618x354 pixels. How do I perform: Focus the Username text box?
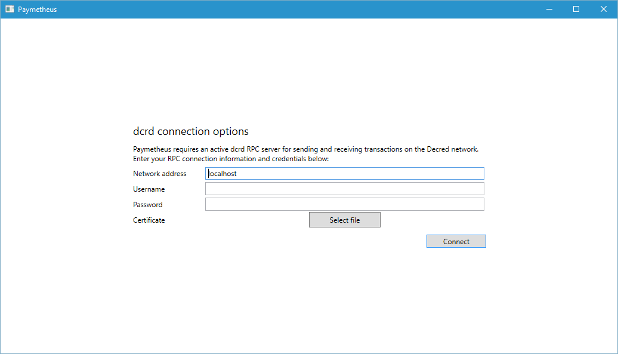(344, 189)
